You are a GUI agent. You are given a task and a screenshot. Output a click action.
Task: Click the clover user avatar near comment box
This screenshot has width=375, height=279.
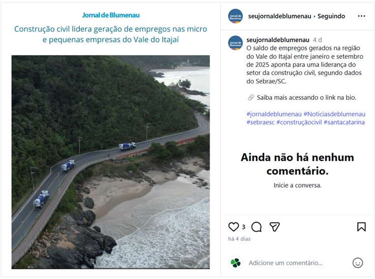236,263
